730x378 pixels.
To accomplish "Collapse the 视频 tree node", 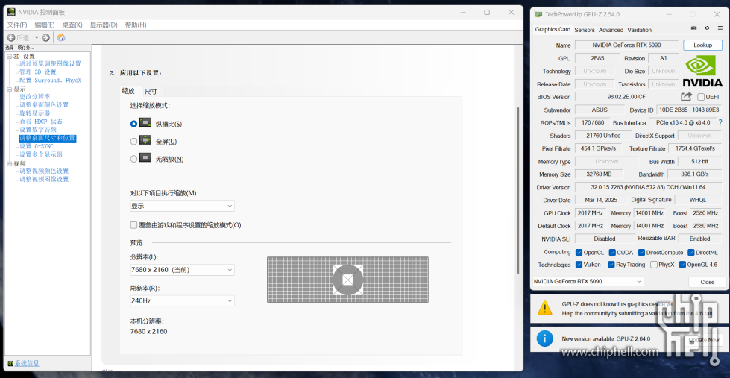I will click(9, 163).
